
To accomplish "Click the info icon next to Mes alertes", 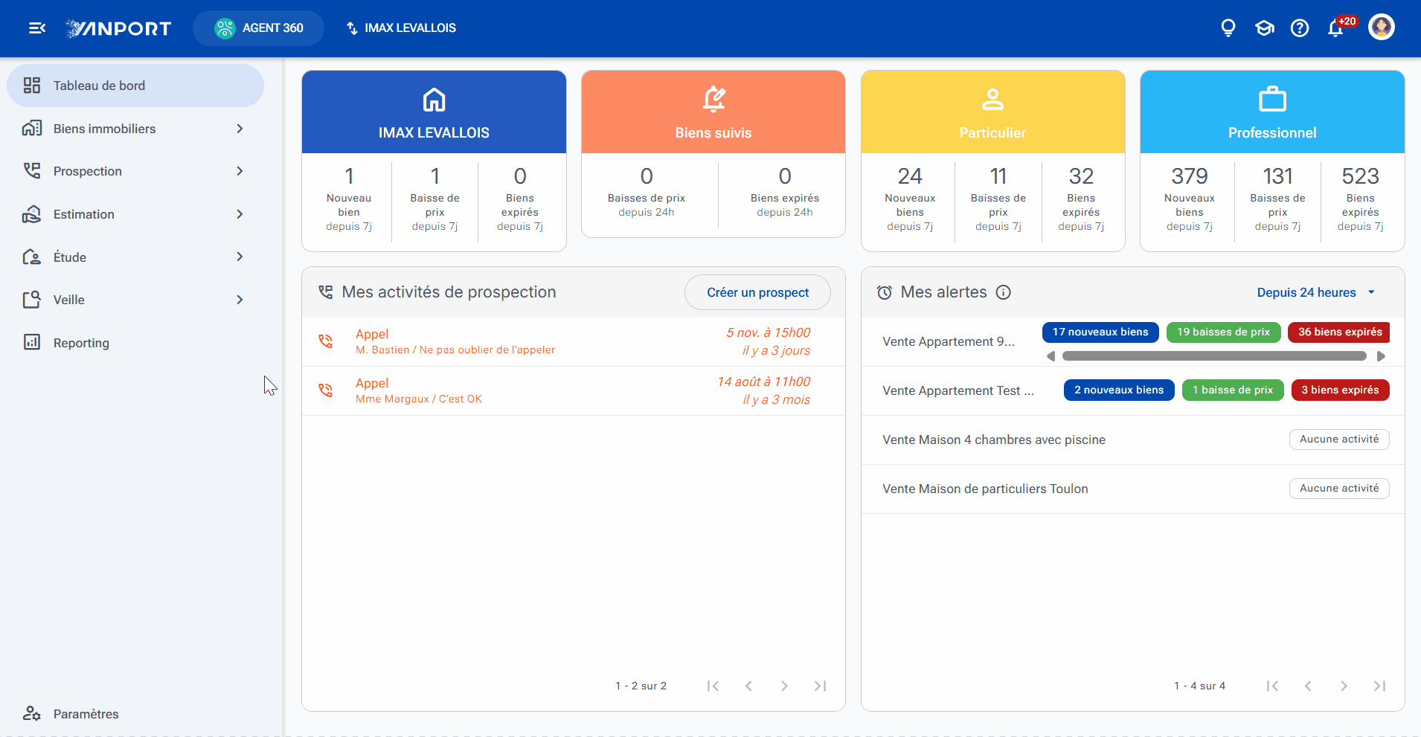I will [x=1003, y=292].
